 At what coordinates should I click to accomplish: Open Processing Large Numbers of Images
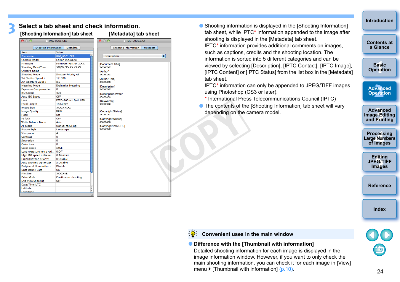379,138
